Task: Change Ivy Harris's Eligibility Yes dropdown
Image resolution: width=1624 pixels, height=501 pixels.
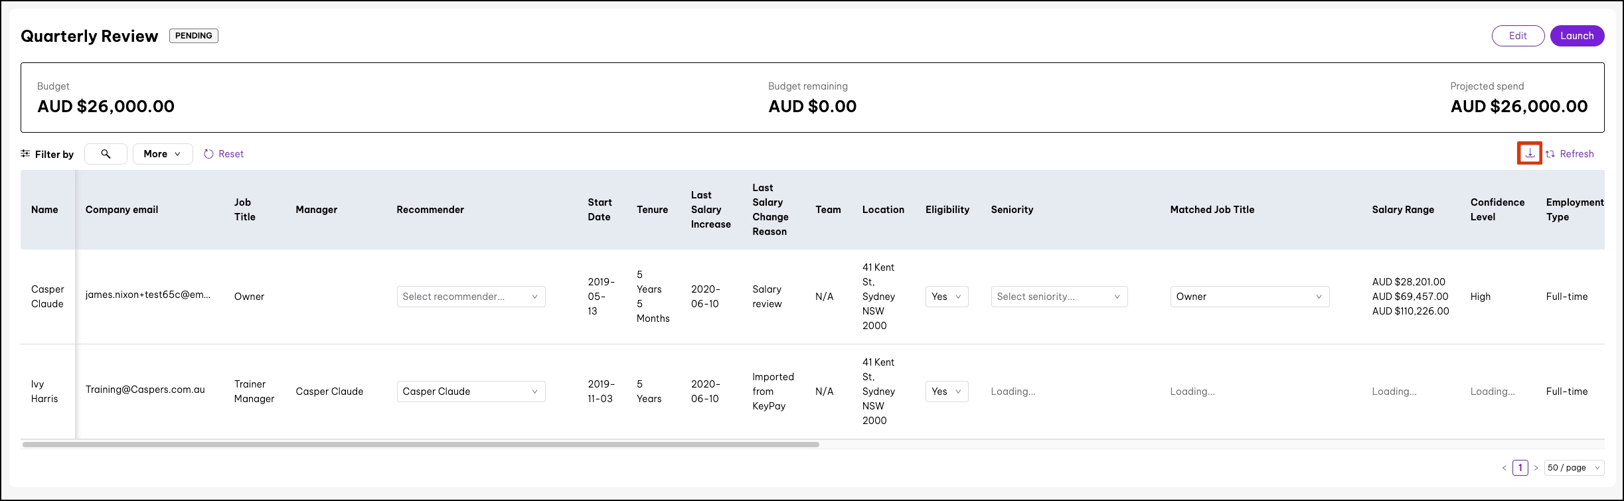Action: point(946,392)
